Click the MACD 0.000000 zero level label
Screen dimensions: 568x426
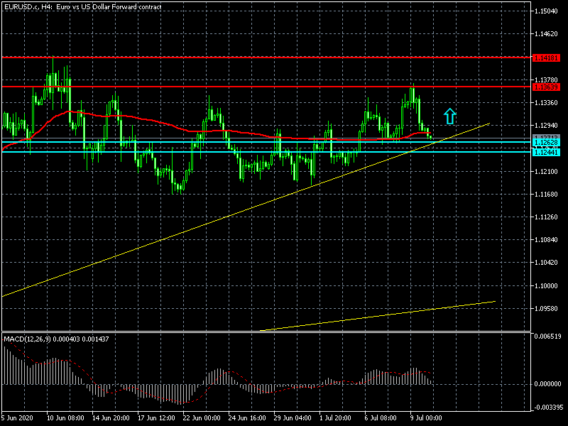(549, 384)
